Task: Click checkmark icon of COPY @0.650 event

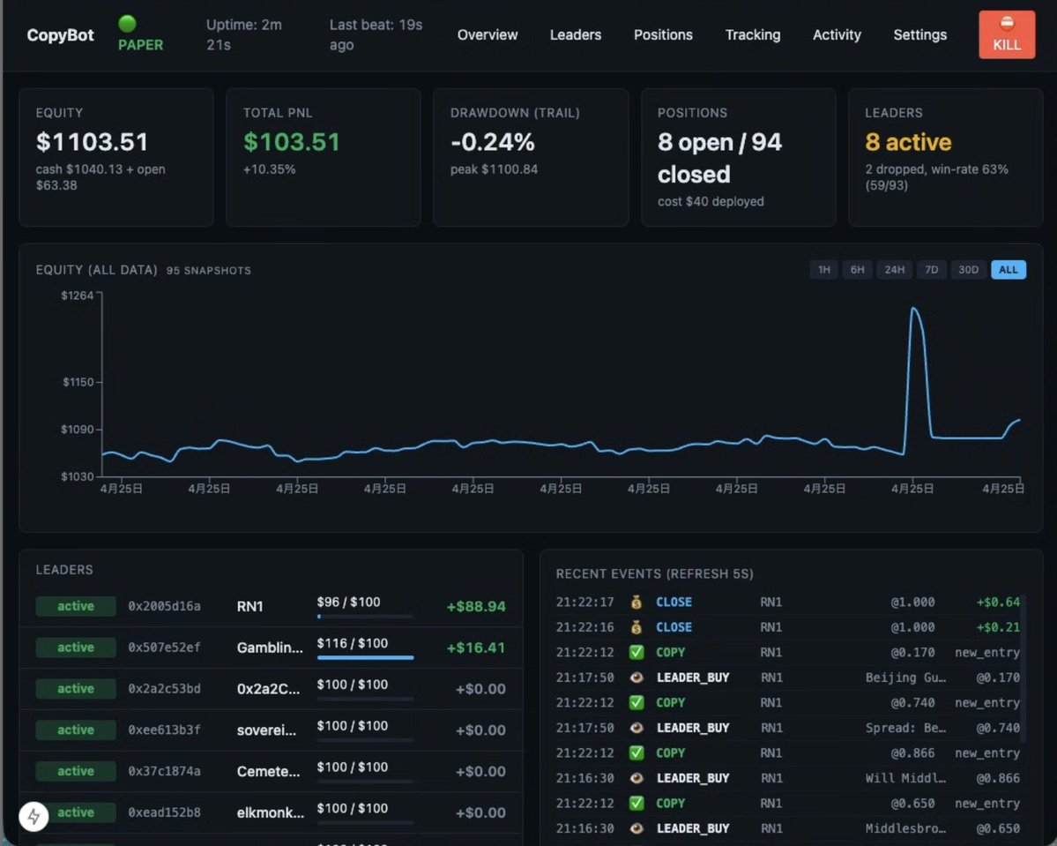Action: 636,804
